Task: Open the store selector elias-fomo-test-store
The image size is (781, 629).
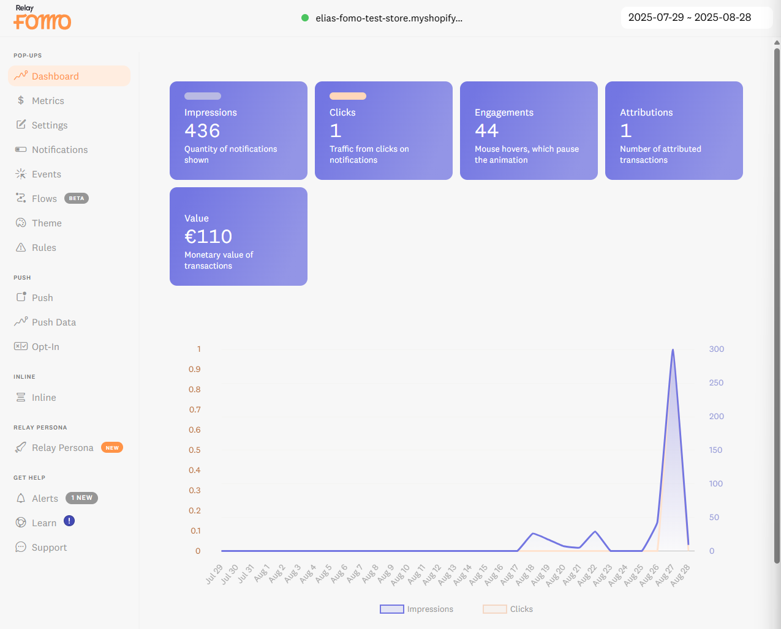Action: pyautogui.click(x=382, y=18)
